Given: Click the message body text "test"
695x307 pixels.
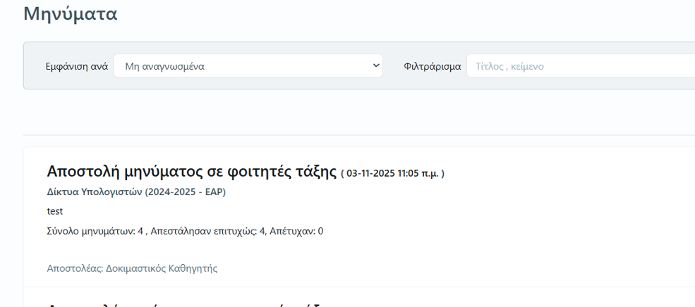Looking at the screenshot, I should click(55, 211).
